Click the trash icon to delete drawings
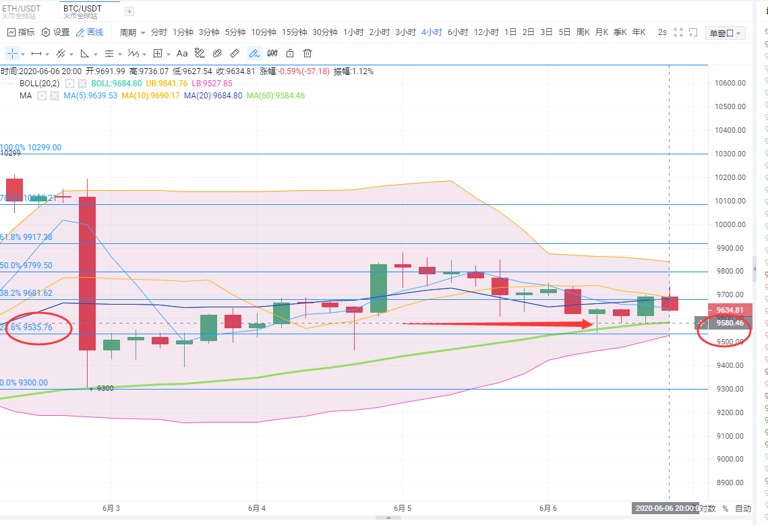Screen dimensions: 768x525 tap(307, 53)
